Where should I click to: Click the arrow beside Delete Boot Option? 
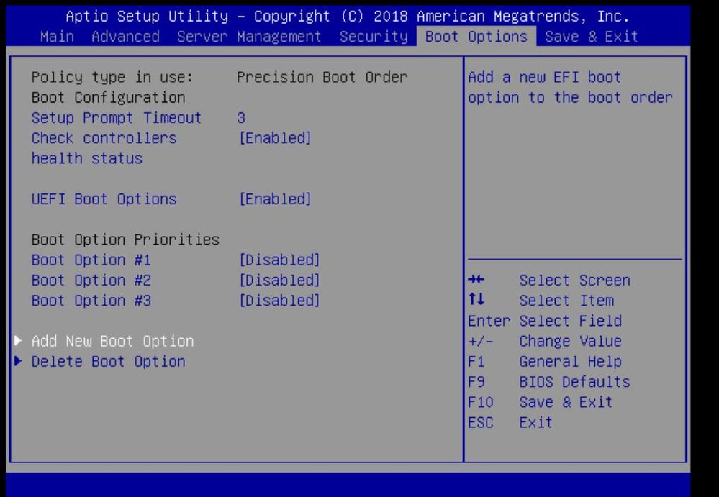click(x=18, y=361)
